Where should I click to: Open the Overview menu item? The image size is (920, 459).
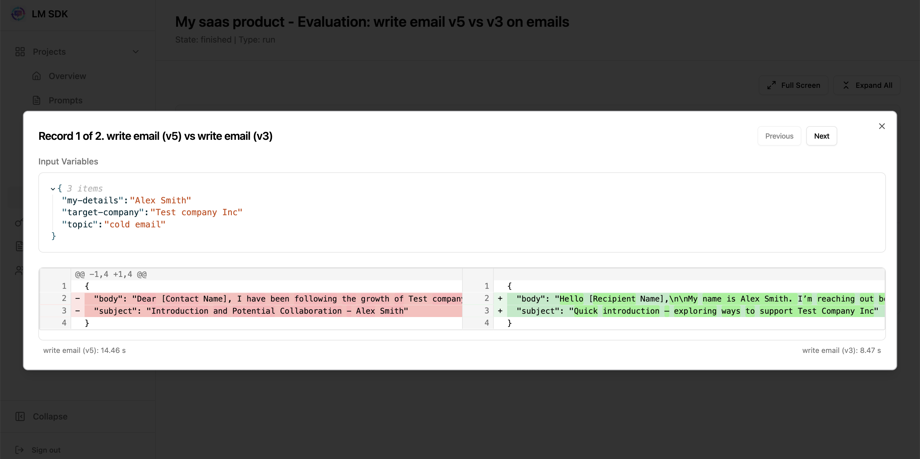(x=67, y=76)
